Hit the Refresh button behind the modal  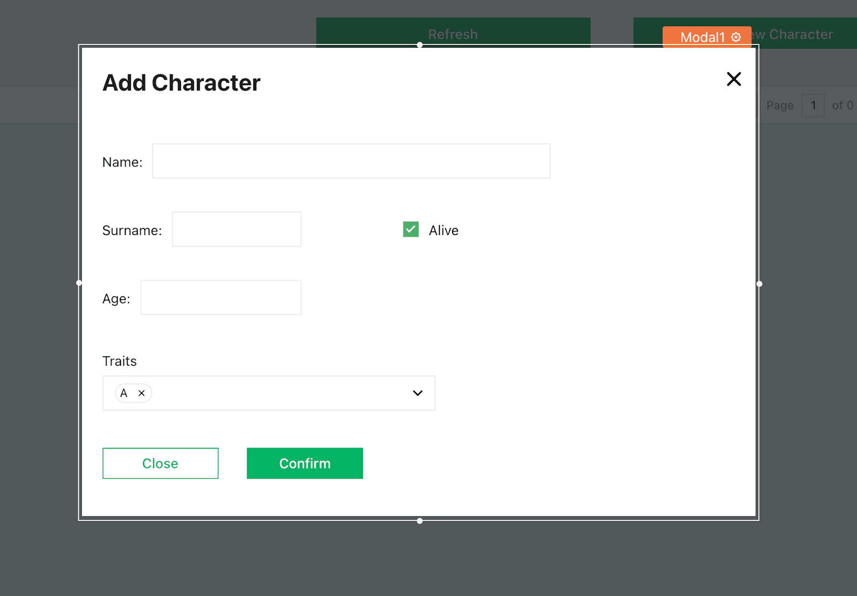pyautogui.click(x=453, y=33)
